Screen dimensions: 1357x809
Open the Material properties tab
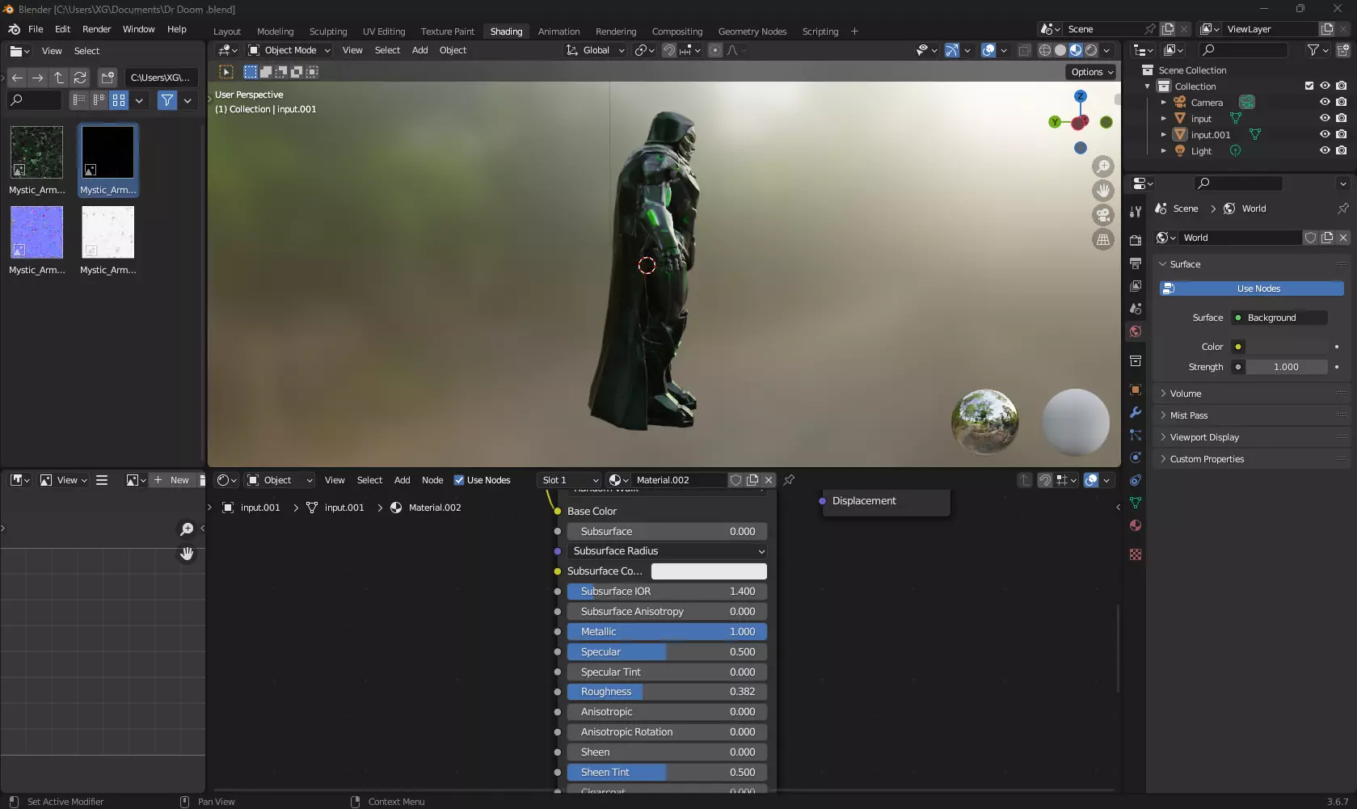1136,525
